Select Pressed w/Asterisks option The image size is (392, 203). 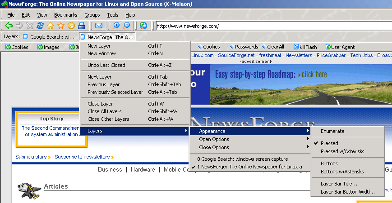tap(348, 151)
